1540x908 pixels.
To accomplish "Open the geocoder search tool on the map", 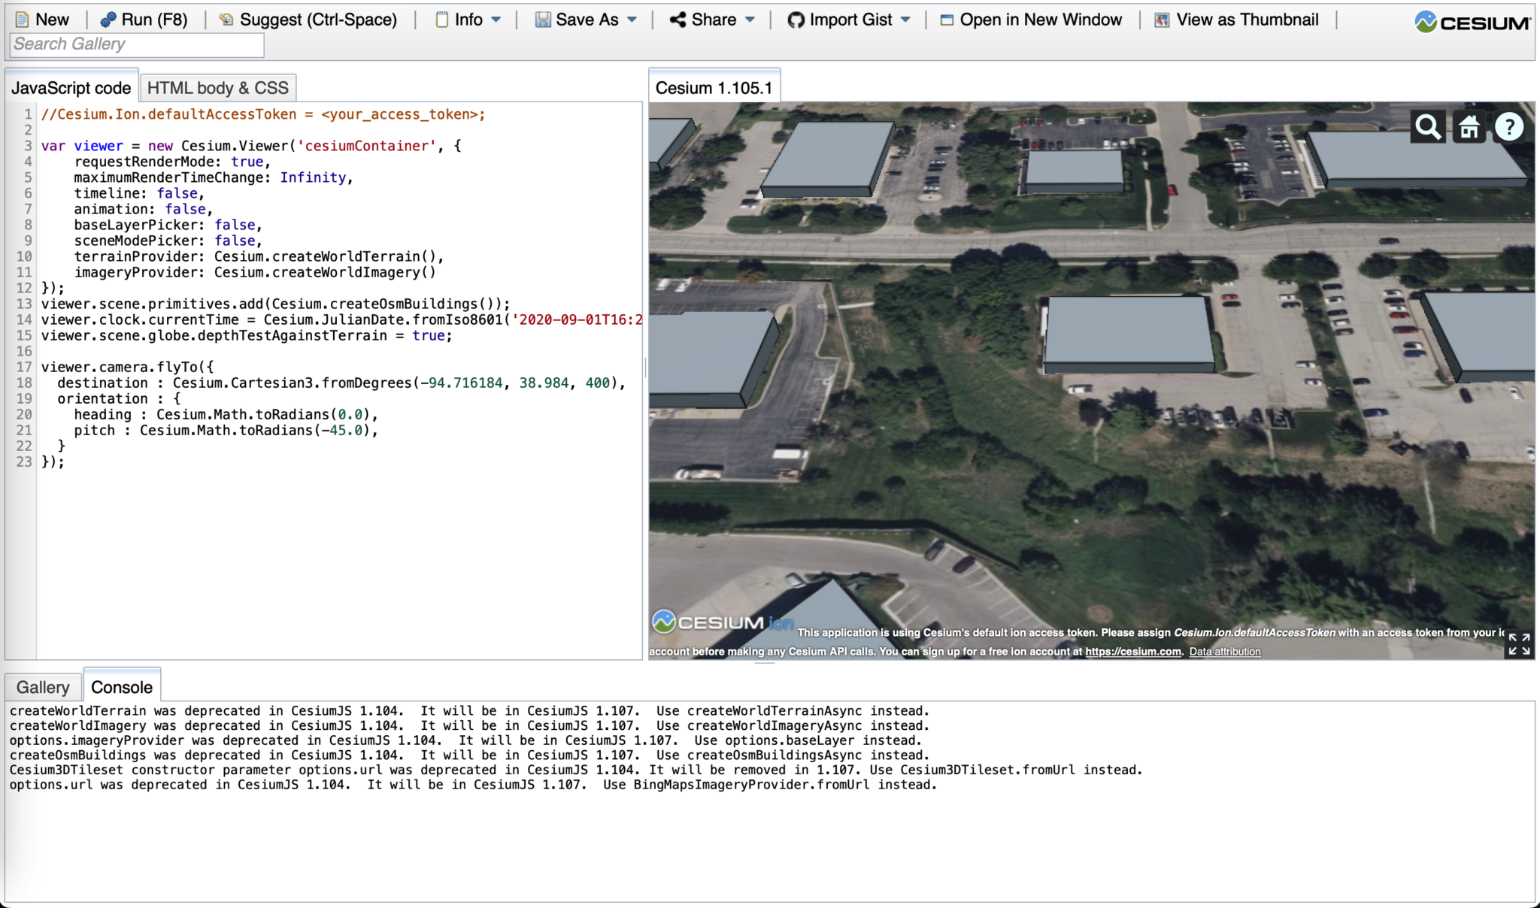I will click(x=1426, y=126).
